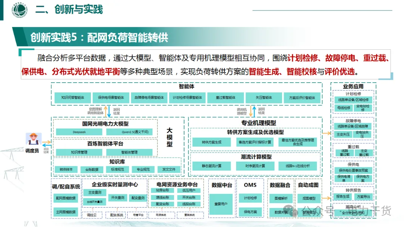Click the 开关量测 box
This screenshot has width=404, height=227.
[118, 198]
